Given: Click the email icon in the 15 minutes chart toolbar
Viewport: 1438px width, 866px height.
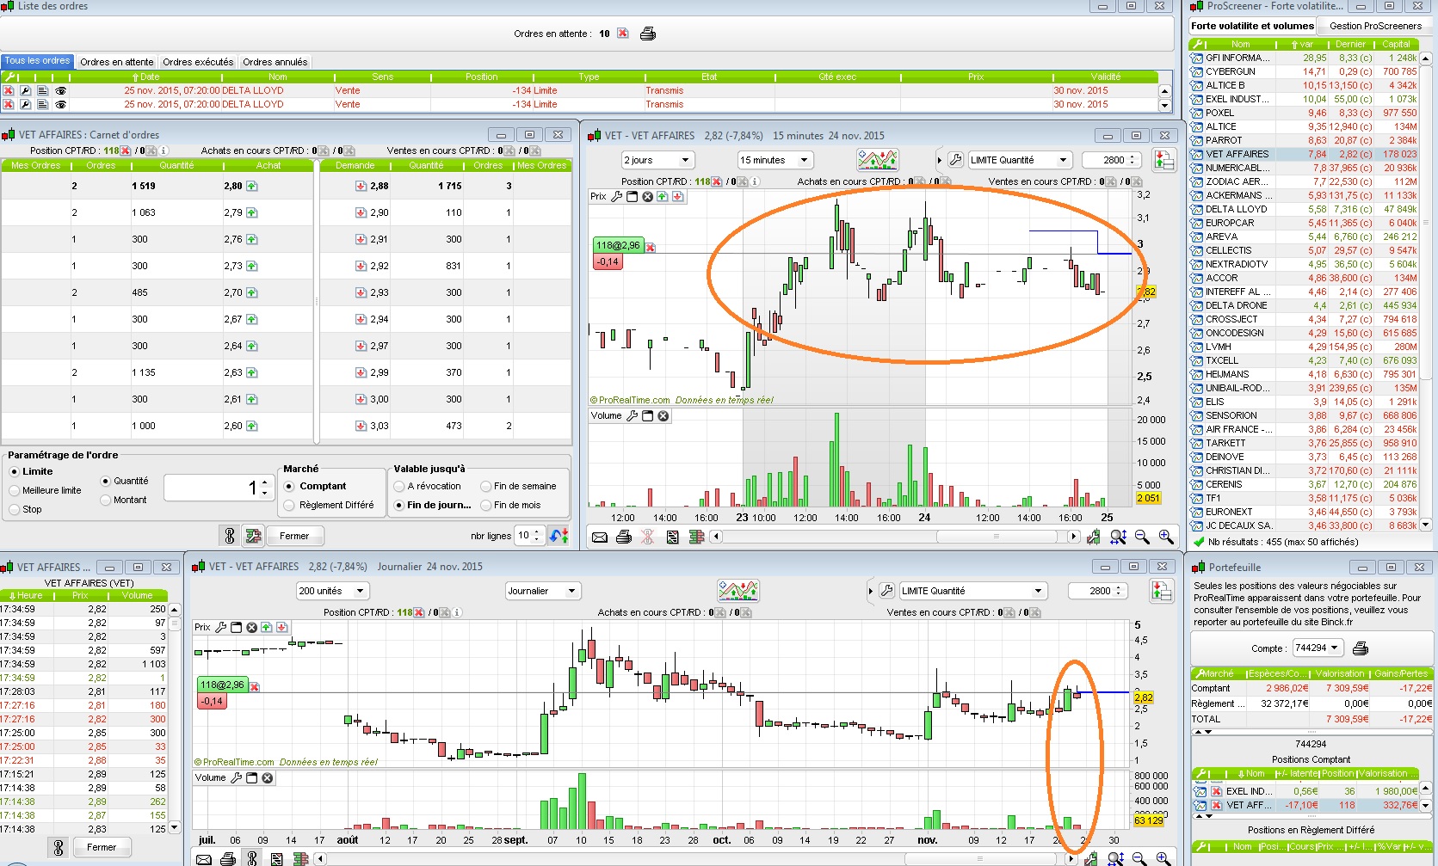Looking at the screenshot, I should coord(600,537).
